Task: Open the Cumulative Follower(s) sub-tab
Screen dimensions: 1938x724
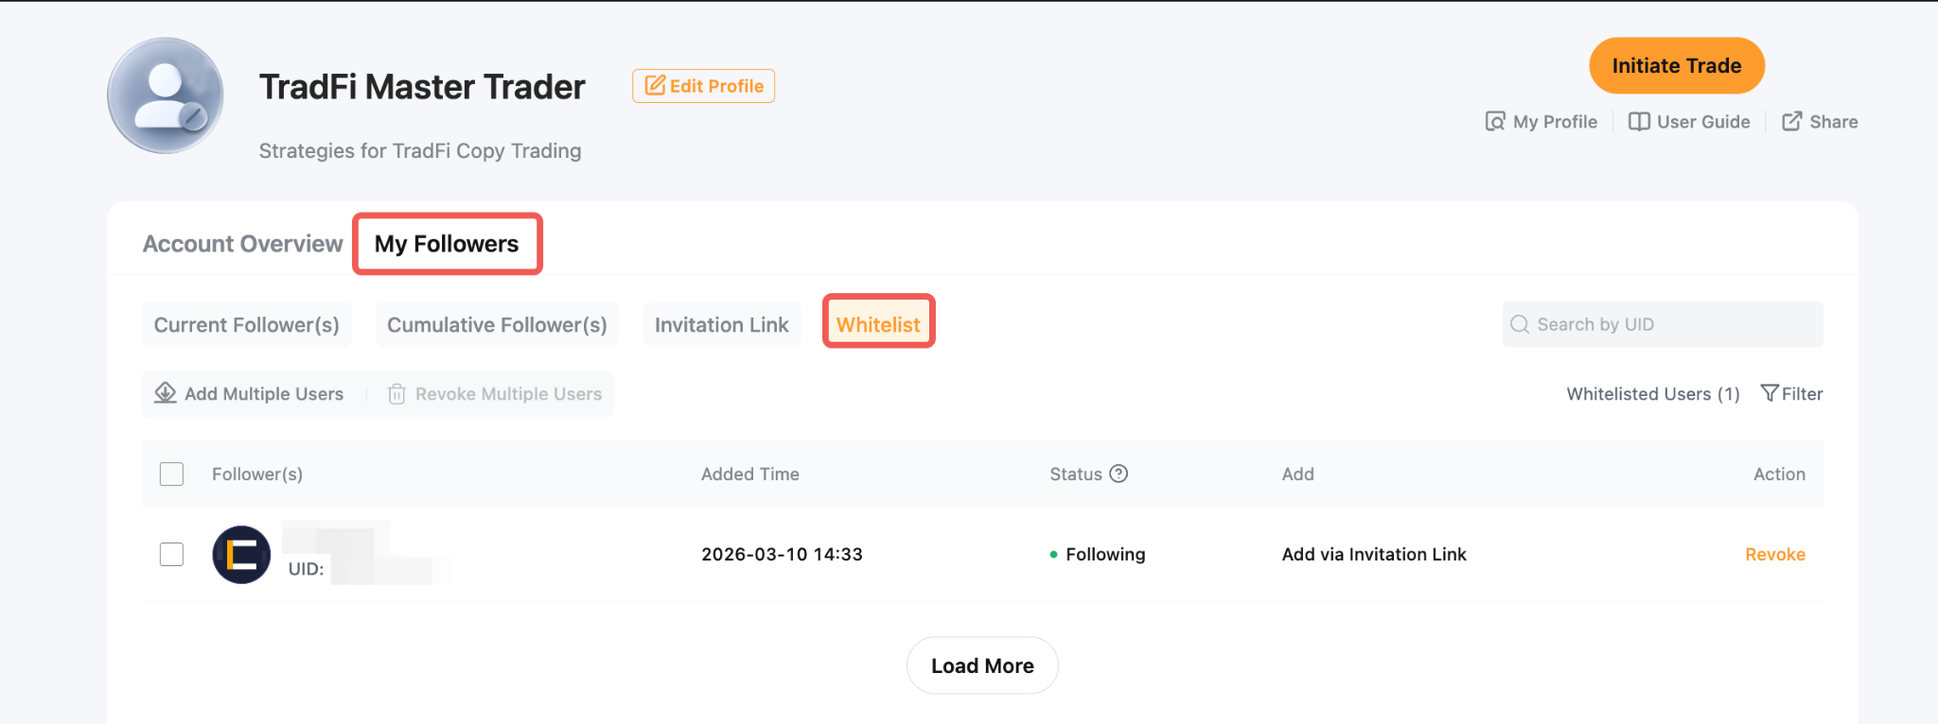Action: [497, 325]
